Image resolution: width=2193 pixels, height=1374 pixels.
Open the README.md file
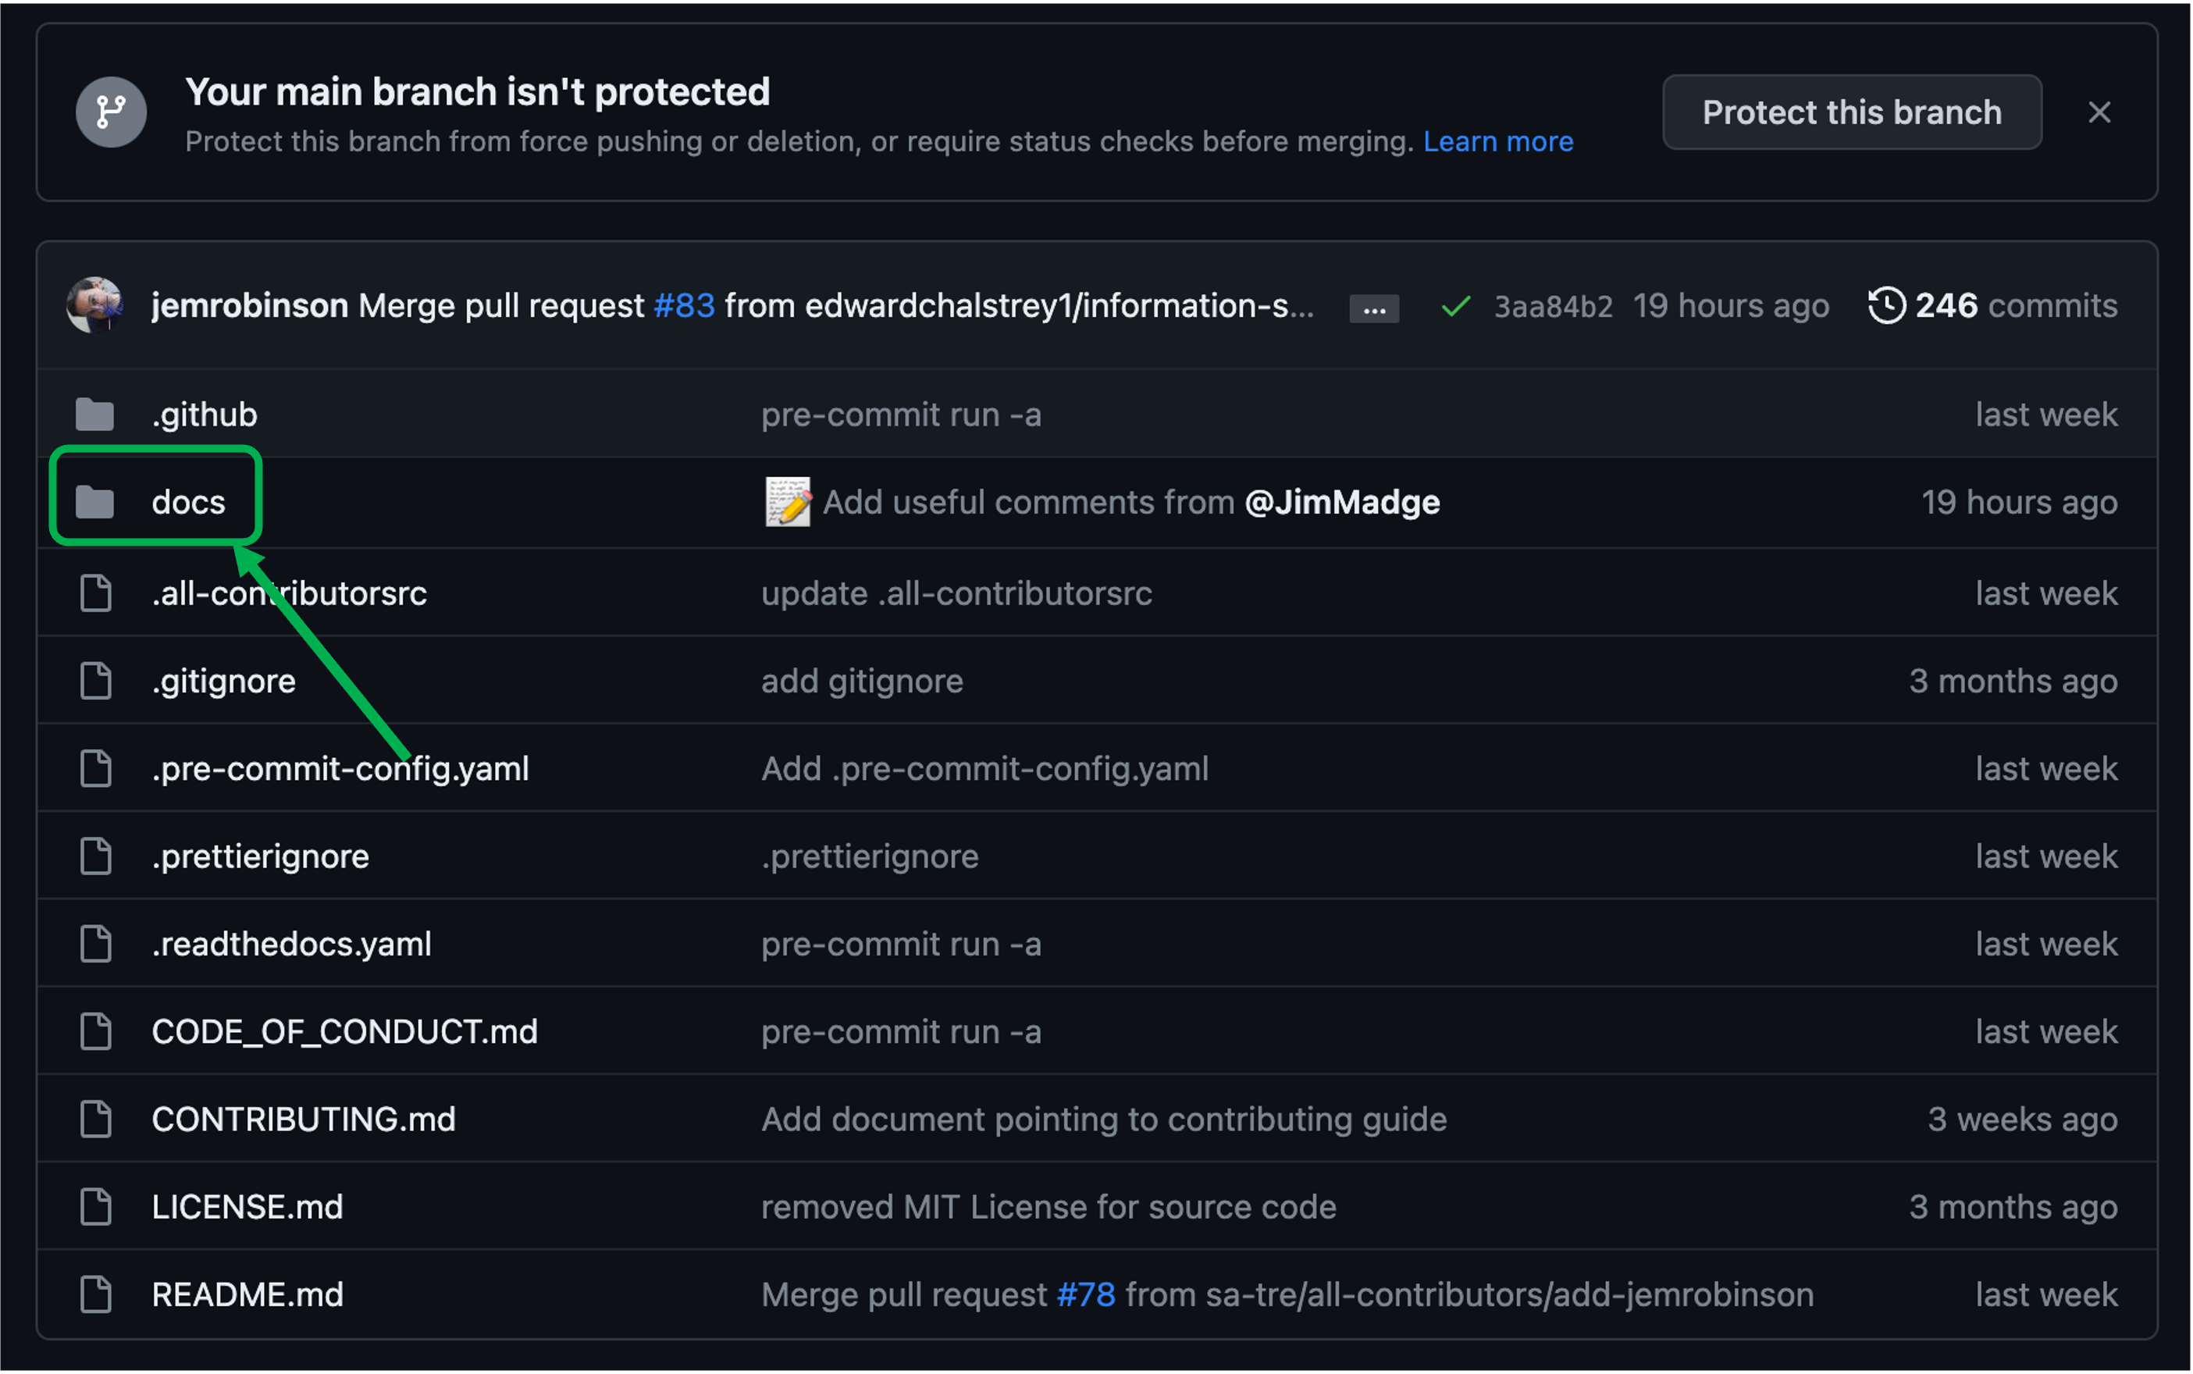point(247,1295)
